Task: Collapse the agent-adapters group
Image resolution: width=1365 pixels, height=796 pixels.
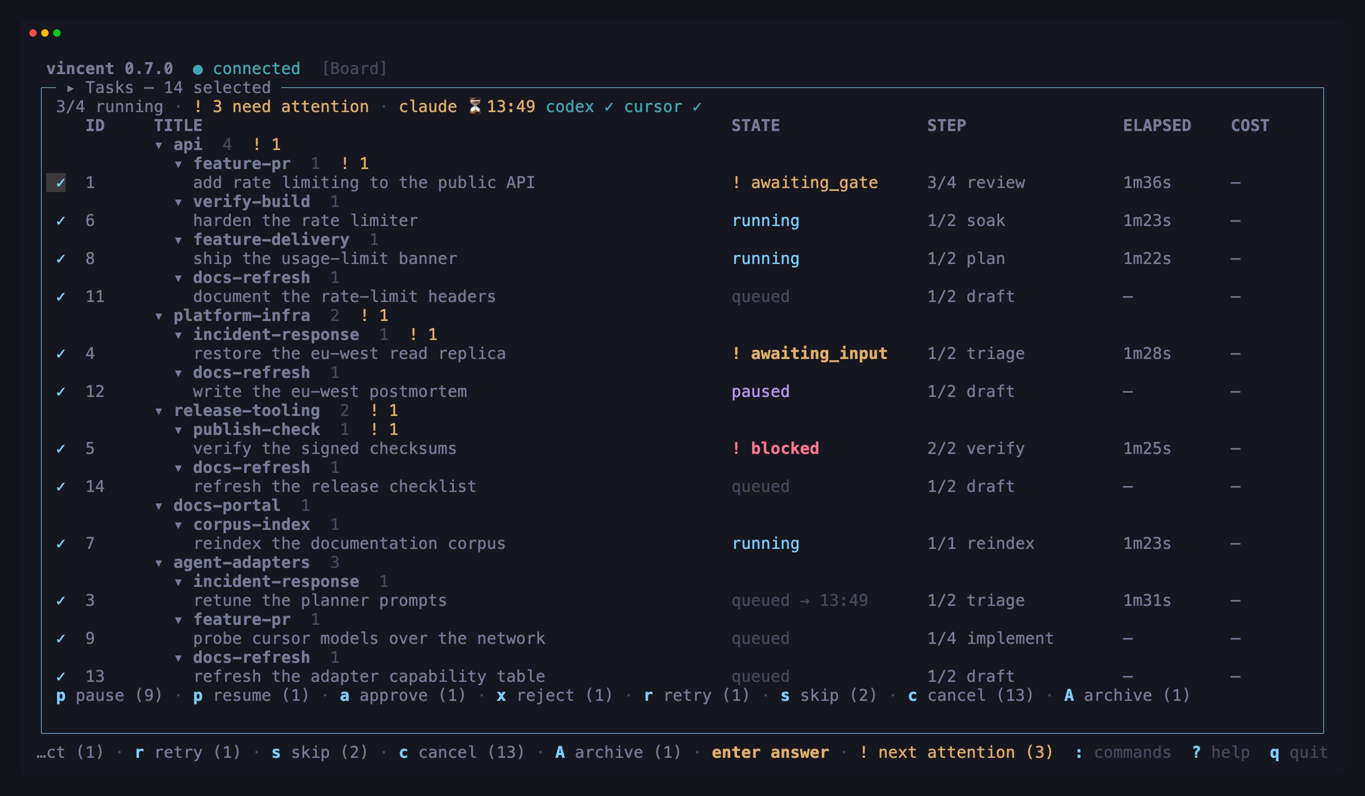Action: 159,563
